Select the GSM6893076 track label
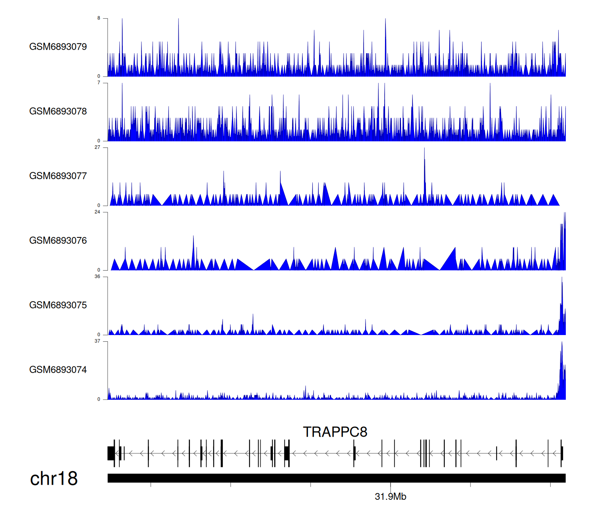The width and height of the screenshot is (596, 524). [x=58, y=241]
